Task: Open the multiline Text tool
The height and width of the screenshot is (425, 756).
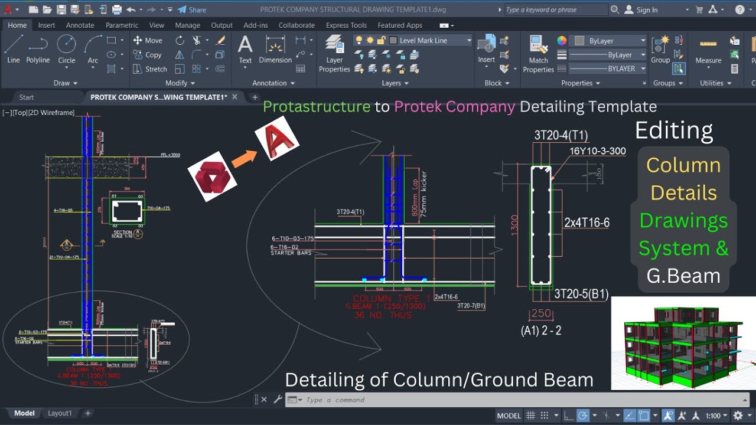Action: click(245, 50)
